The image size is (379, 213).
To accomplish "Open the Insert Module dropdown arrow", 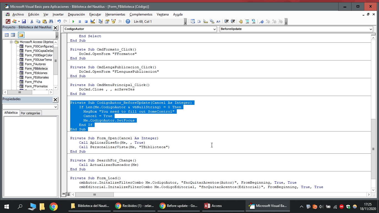I will [19, 21].
